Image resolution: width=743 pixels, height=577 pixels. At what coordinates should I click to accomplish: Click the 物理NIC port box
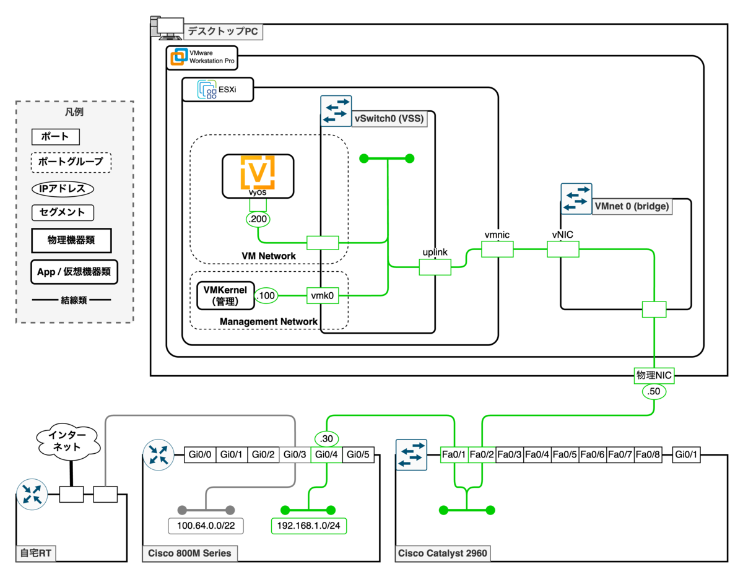(654, 375)
